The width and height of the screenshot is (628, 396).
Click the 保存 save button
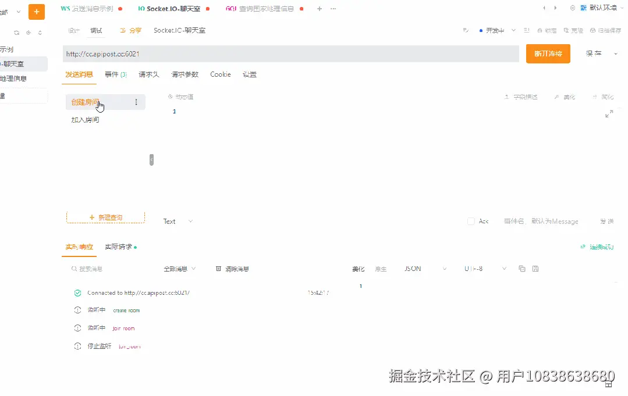coord(594,53)
